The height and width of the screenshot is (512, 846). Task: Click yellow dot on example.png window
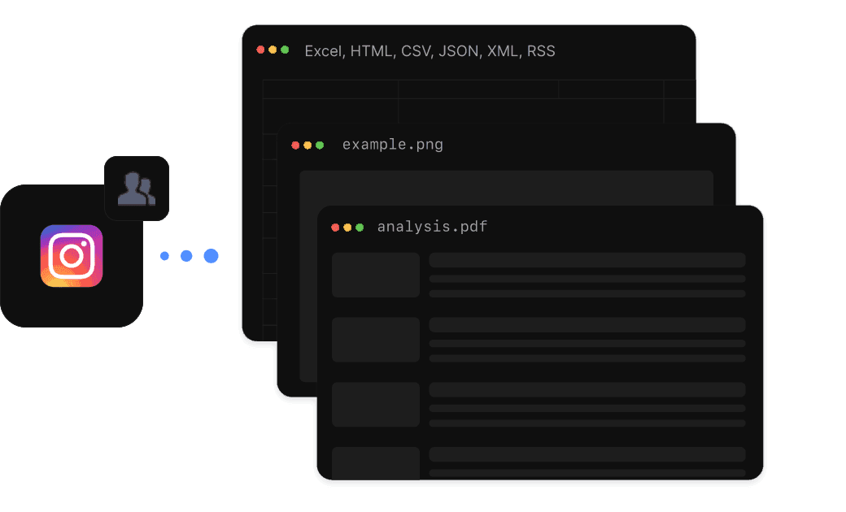[307, 145]
